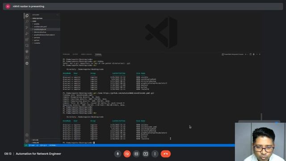Turn the camera on in Meet
The image size is (286, 161).
(127, 154)
